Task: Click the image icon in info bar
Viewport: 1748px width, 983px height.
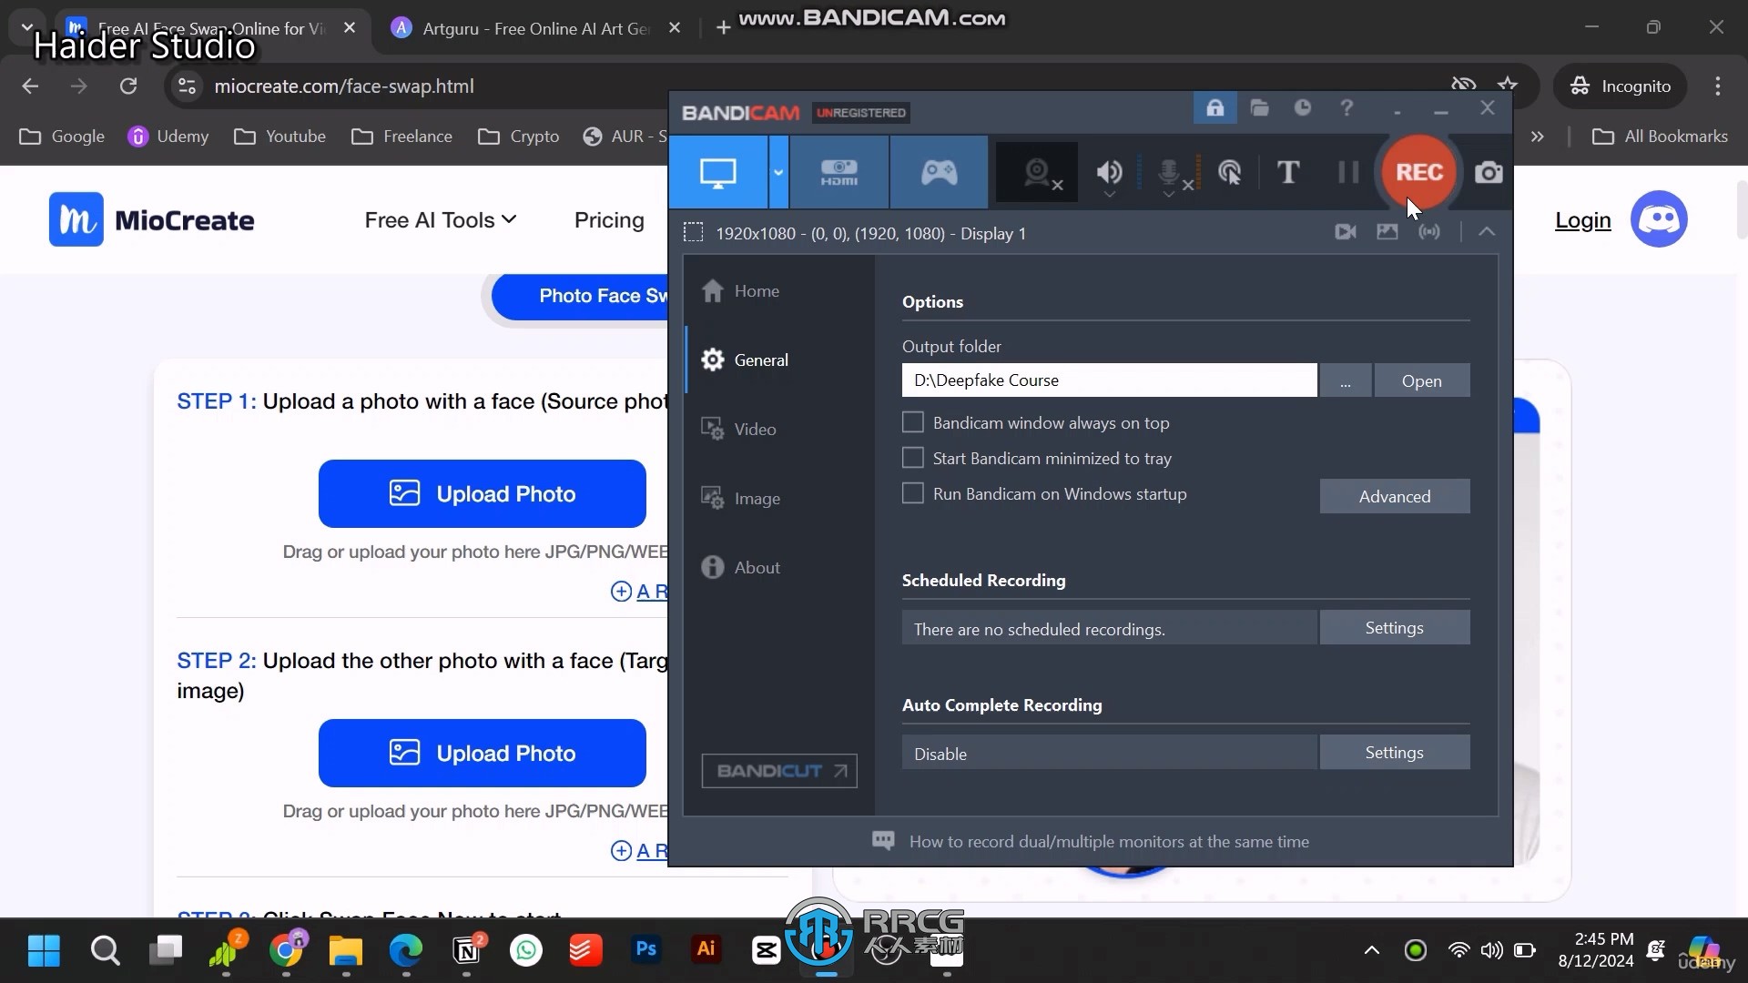Action: 1387,232
